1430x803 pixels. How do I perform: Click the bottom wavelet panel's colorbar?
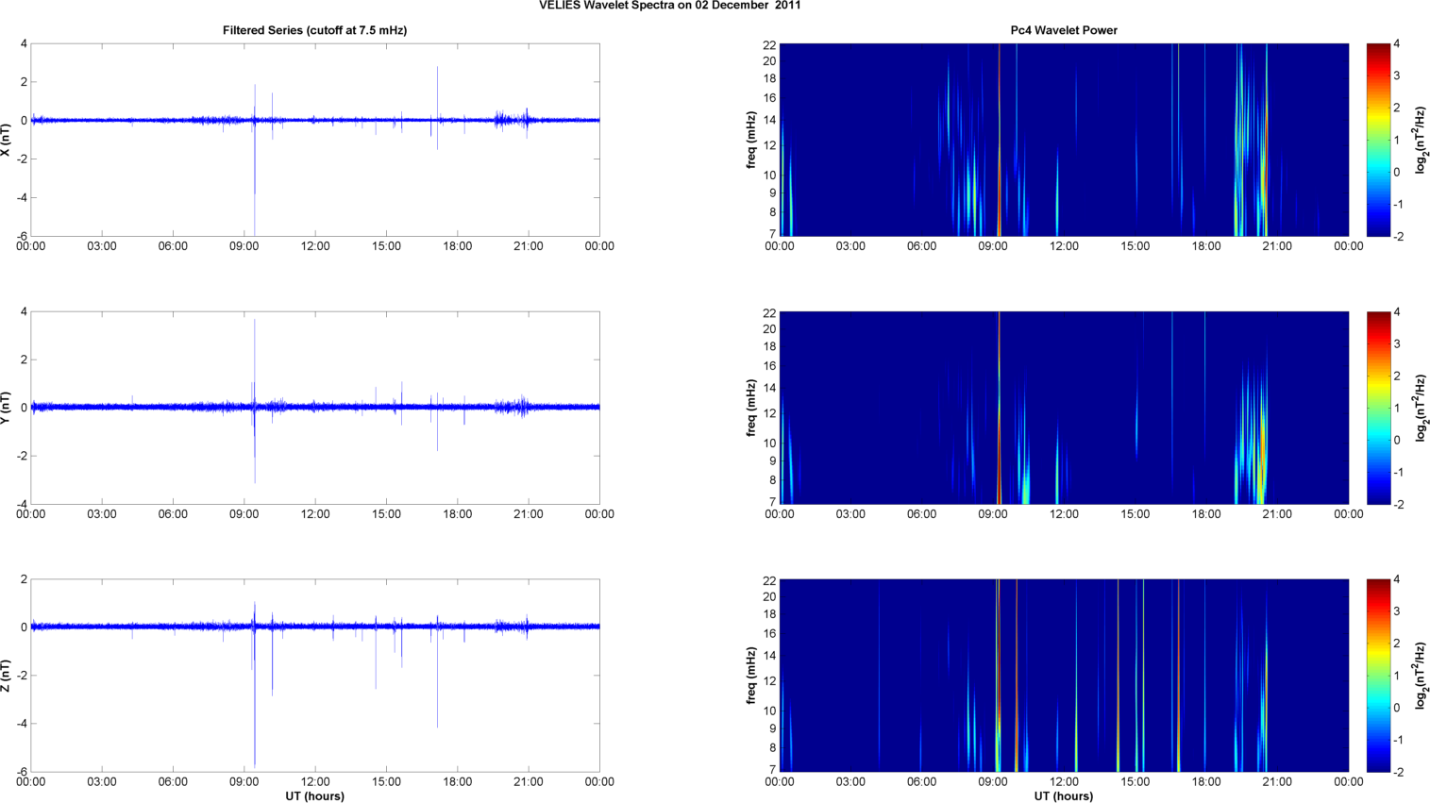[1378, 676]
